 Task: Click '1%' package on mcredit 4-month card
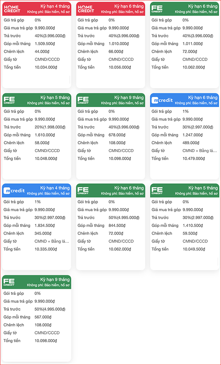(x=38, y=202)
